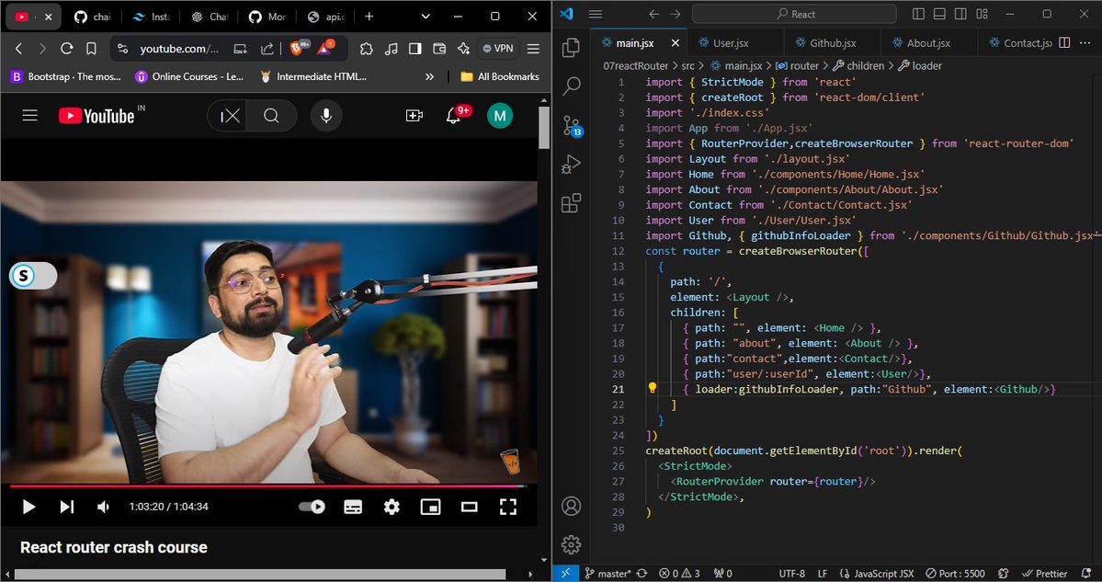
Task: Click the Port : 5500 Live Server button
Action: [955, 574]
